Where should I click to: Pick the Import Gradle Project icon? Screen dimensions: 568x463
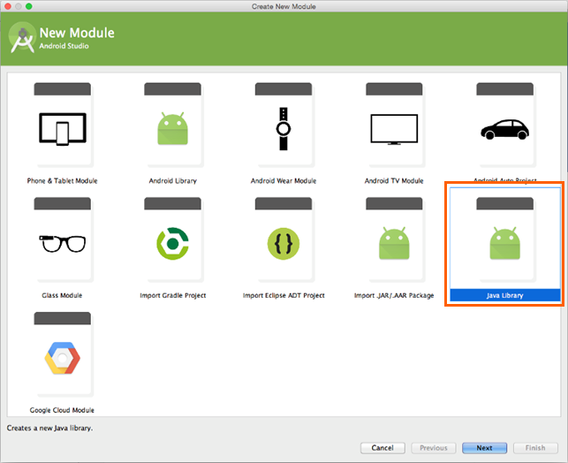173,244
